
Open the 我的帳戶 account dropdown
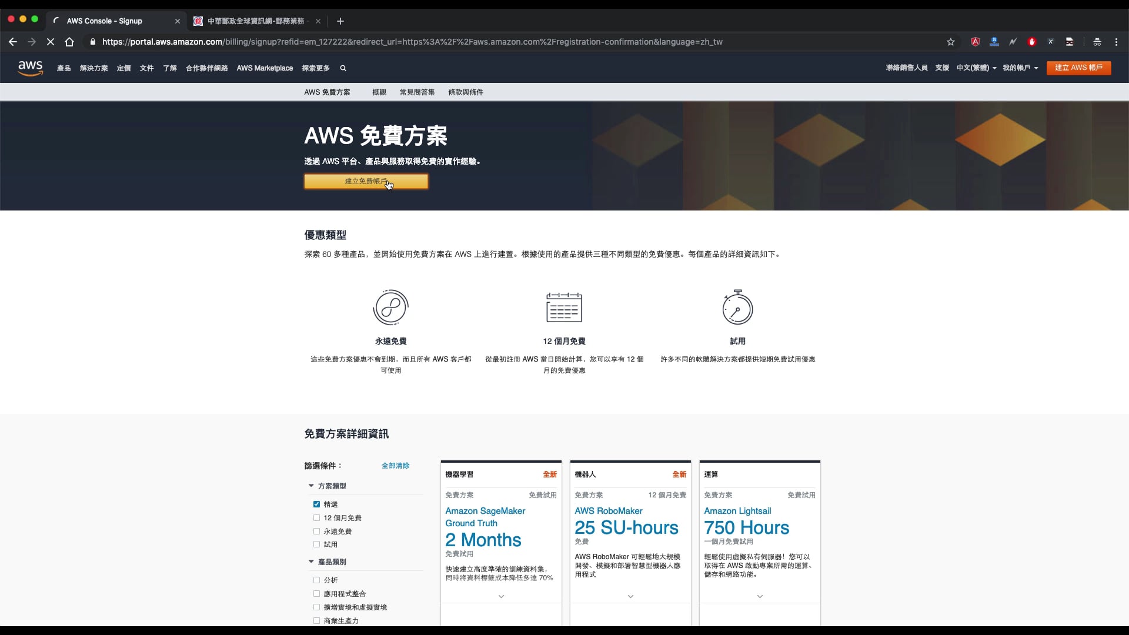click(1020, 68)
